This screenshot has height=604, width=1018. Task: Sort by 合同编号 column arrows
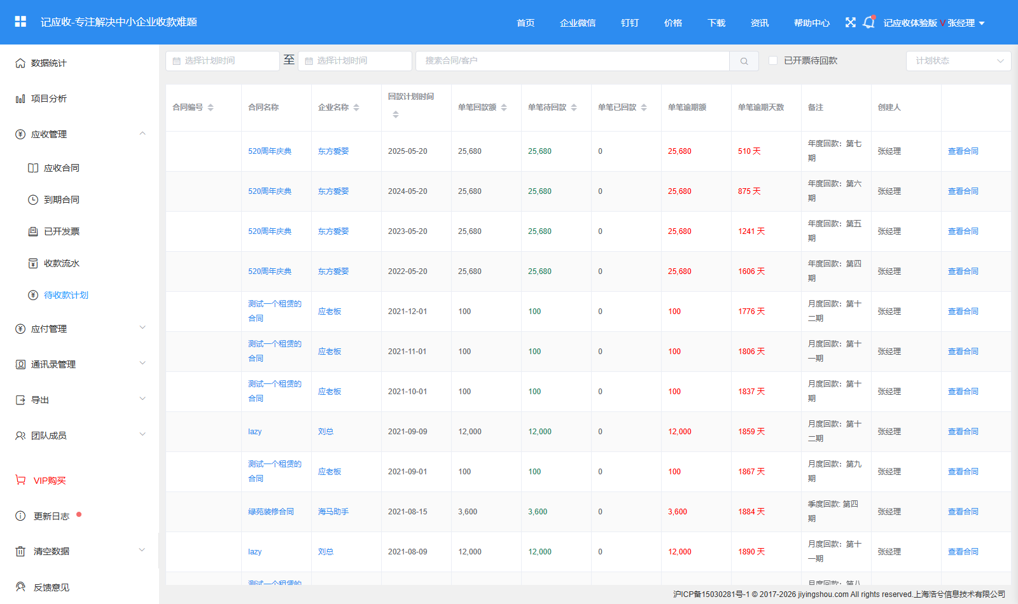point(211,107)
